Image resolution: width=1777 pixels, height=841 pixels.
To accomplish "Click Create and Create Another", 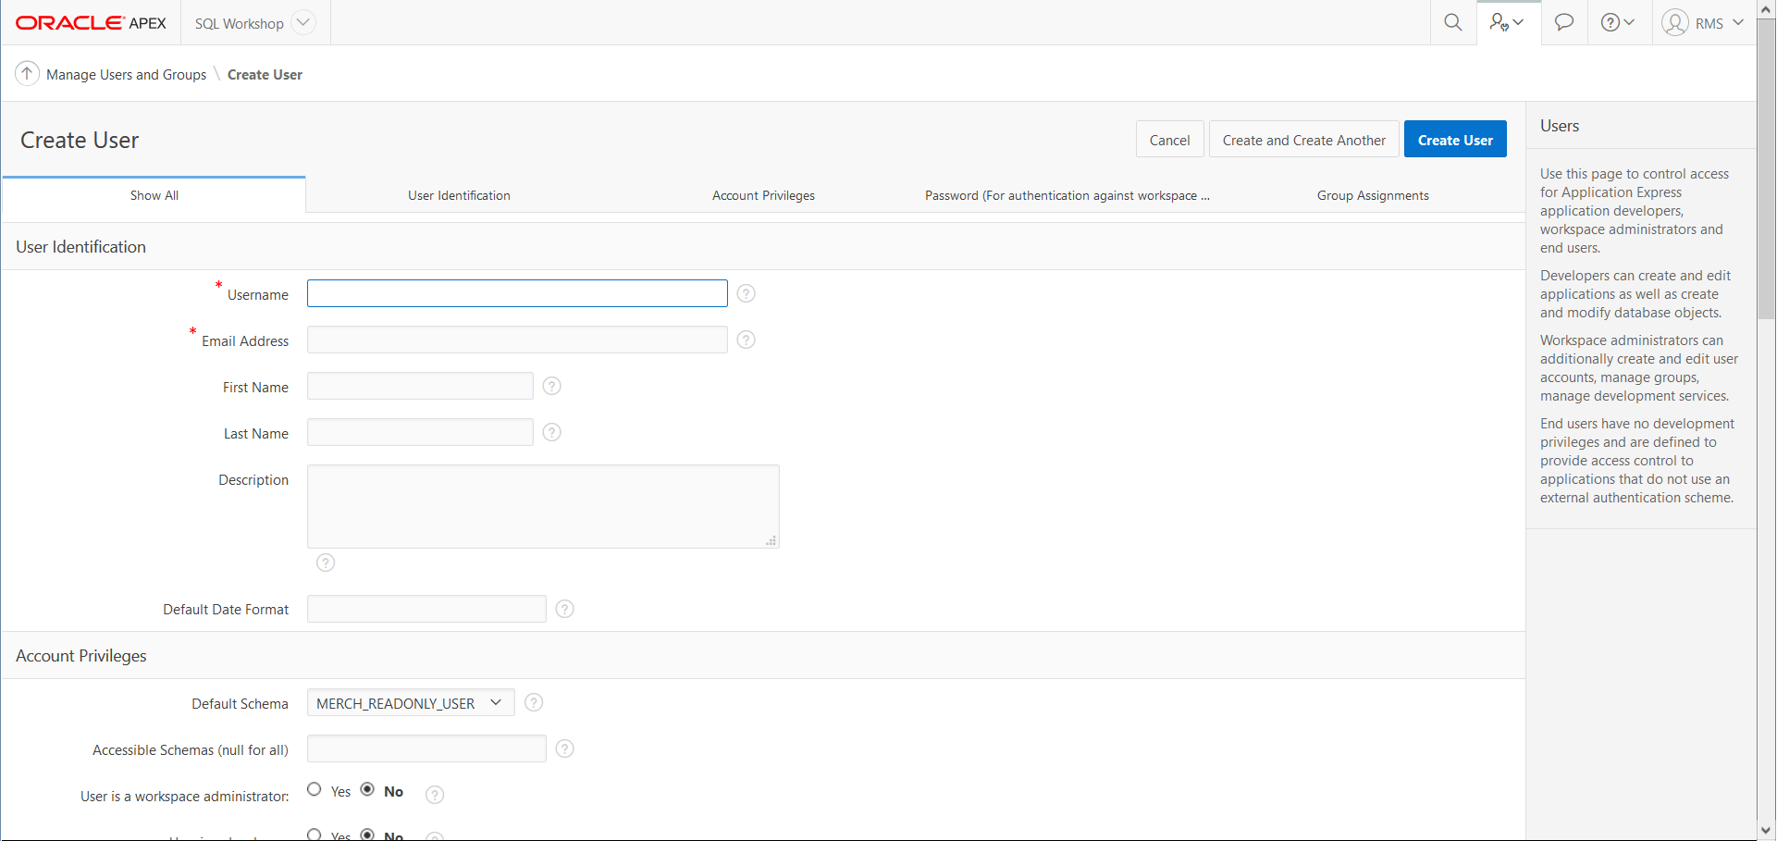I will (x=1303, y=139).
